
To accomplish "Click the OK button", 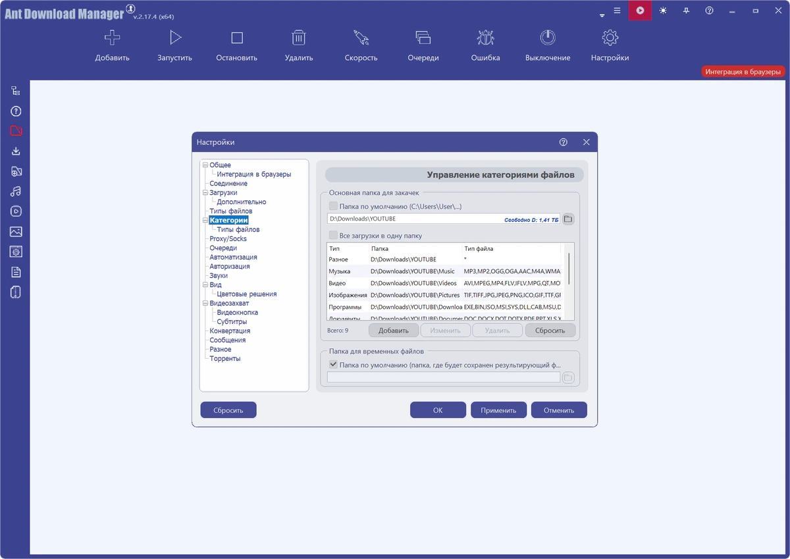I will pos(438,410).
